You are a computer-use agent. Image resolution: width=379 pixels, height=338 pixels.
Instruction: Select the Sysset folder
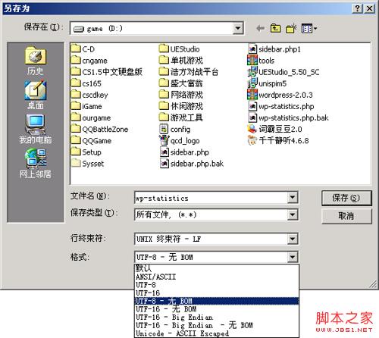[x=87, y=164]
